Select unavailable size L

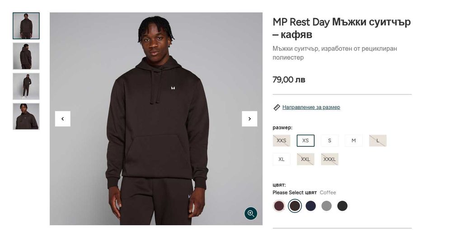(x=377, y=141)
